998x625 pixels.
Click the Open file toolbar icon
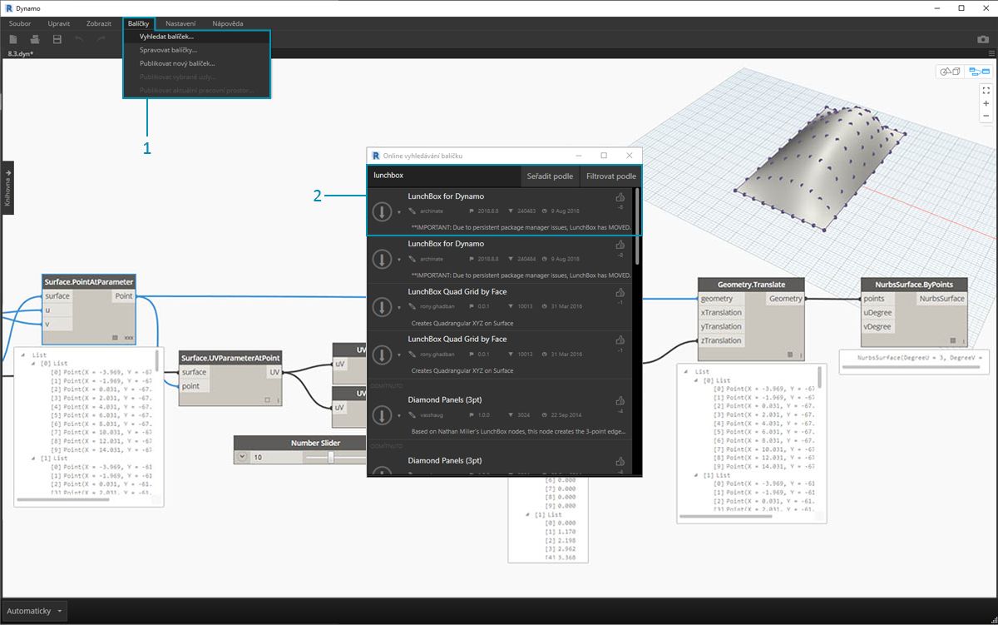click(35, 39)
